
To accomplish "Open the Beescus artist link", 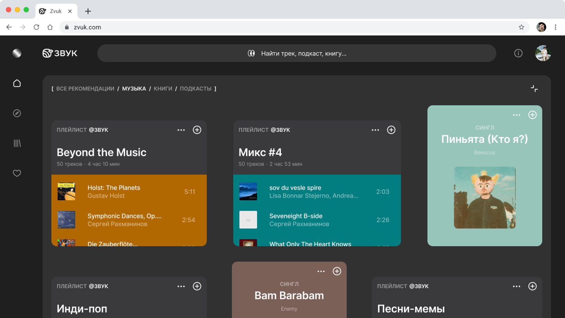I will tap(484, 153).
